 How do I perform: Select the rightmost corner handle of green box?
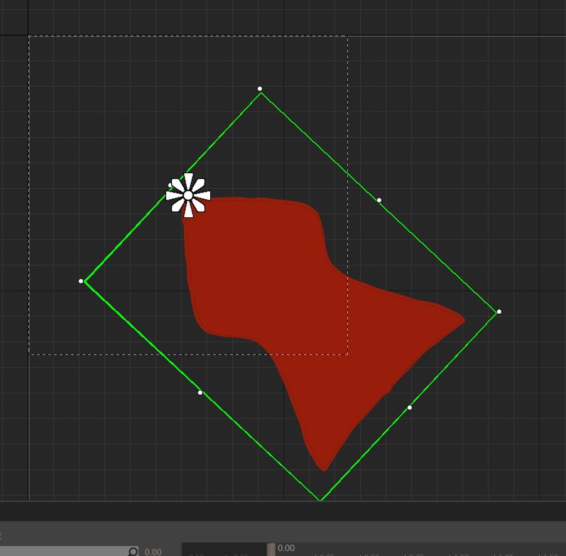point(499,312)
